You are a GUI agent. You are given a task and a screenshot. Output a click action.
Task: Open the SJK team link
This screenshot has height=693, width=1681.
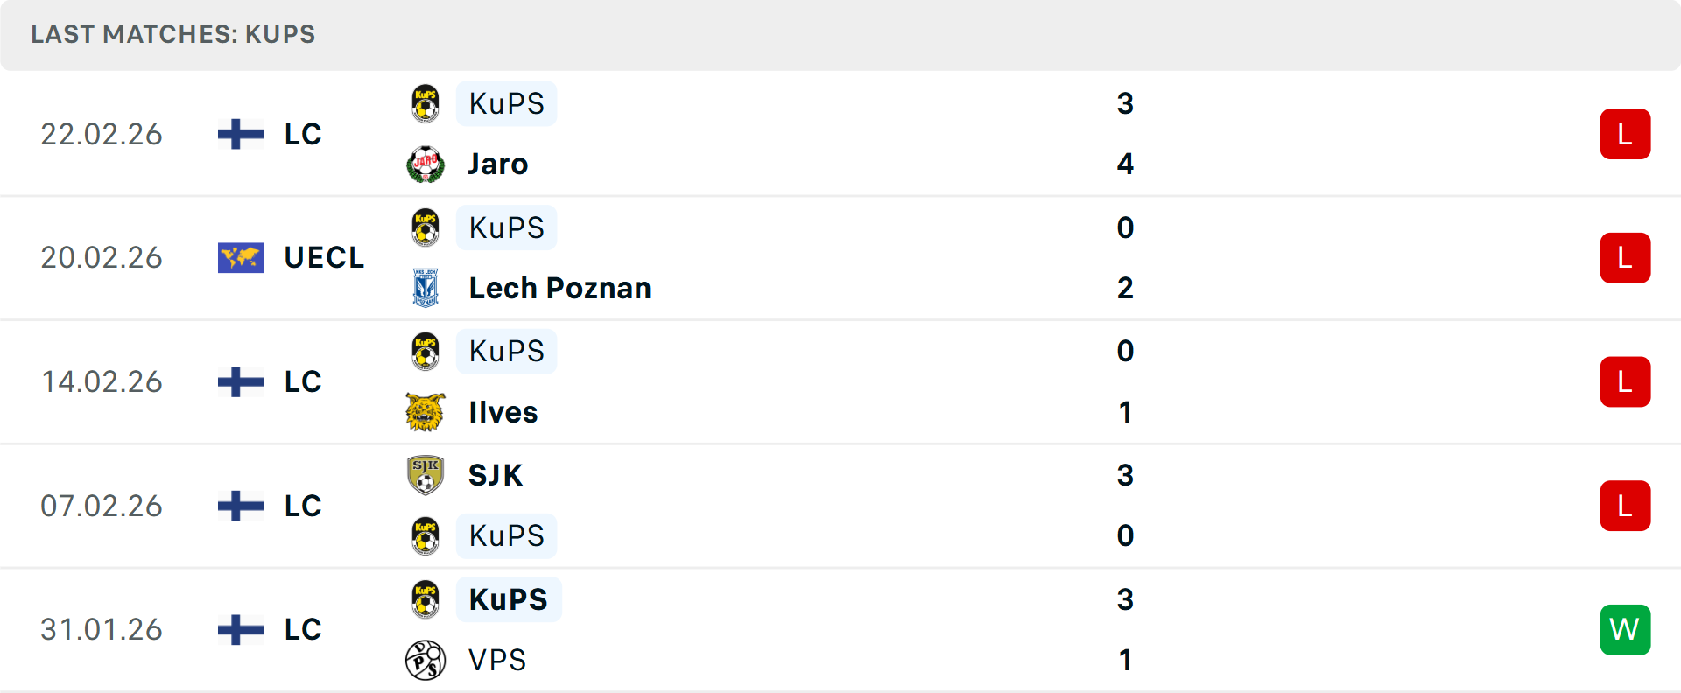coord(496,475)
